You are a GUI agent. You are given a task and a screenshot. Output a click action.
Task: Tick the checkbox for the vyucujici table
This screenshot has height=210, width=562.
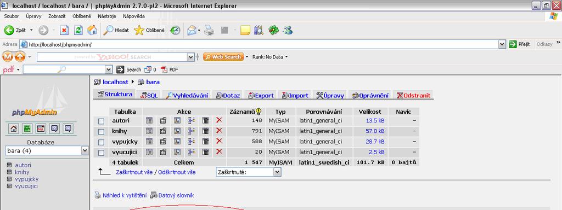click(101, 153)
